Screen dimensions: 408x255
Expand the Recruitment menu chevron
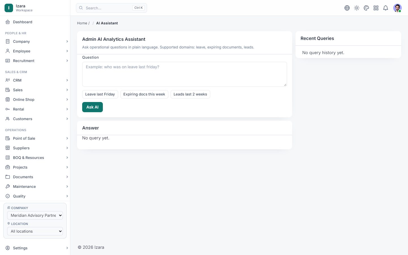pos(67,61)
